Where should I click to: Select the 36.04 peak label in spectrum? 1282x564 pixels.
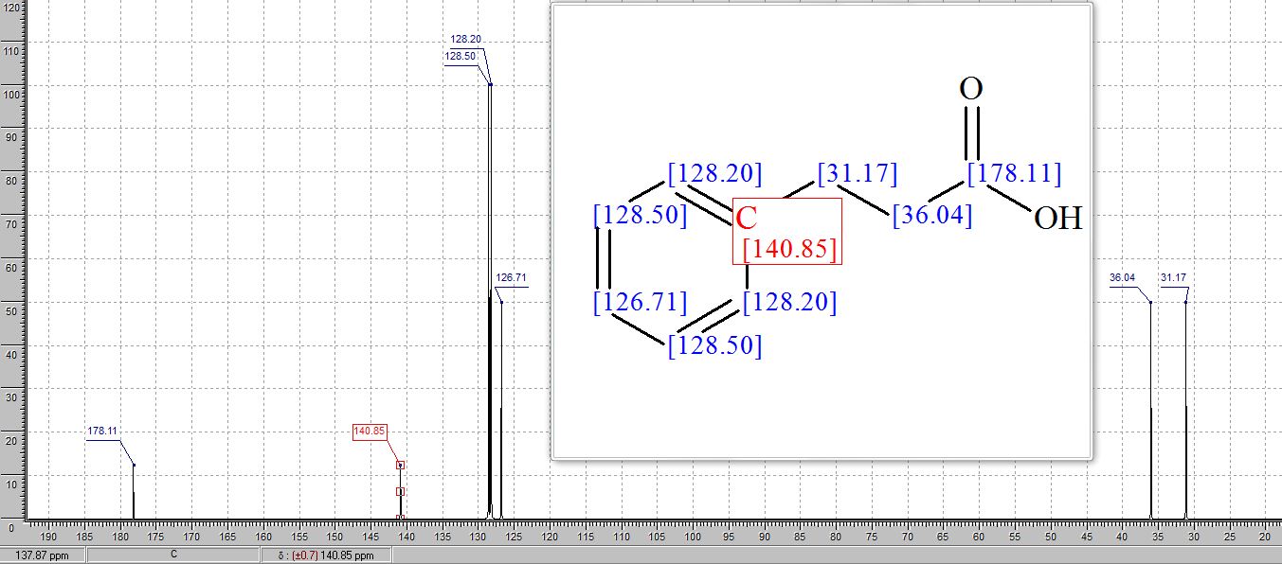[1122, 278]
